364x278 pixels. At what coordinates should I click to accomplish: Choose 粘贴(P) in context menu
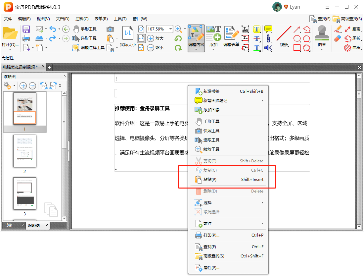229,180
